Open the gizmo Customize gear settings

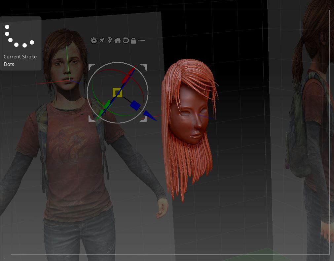[x=93, y=40]
